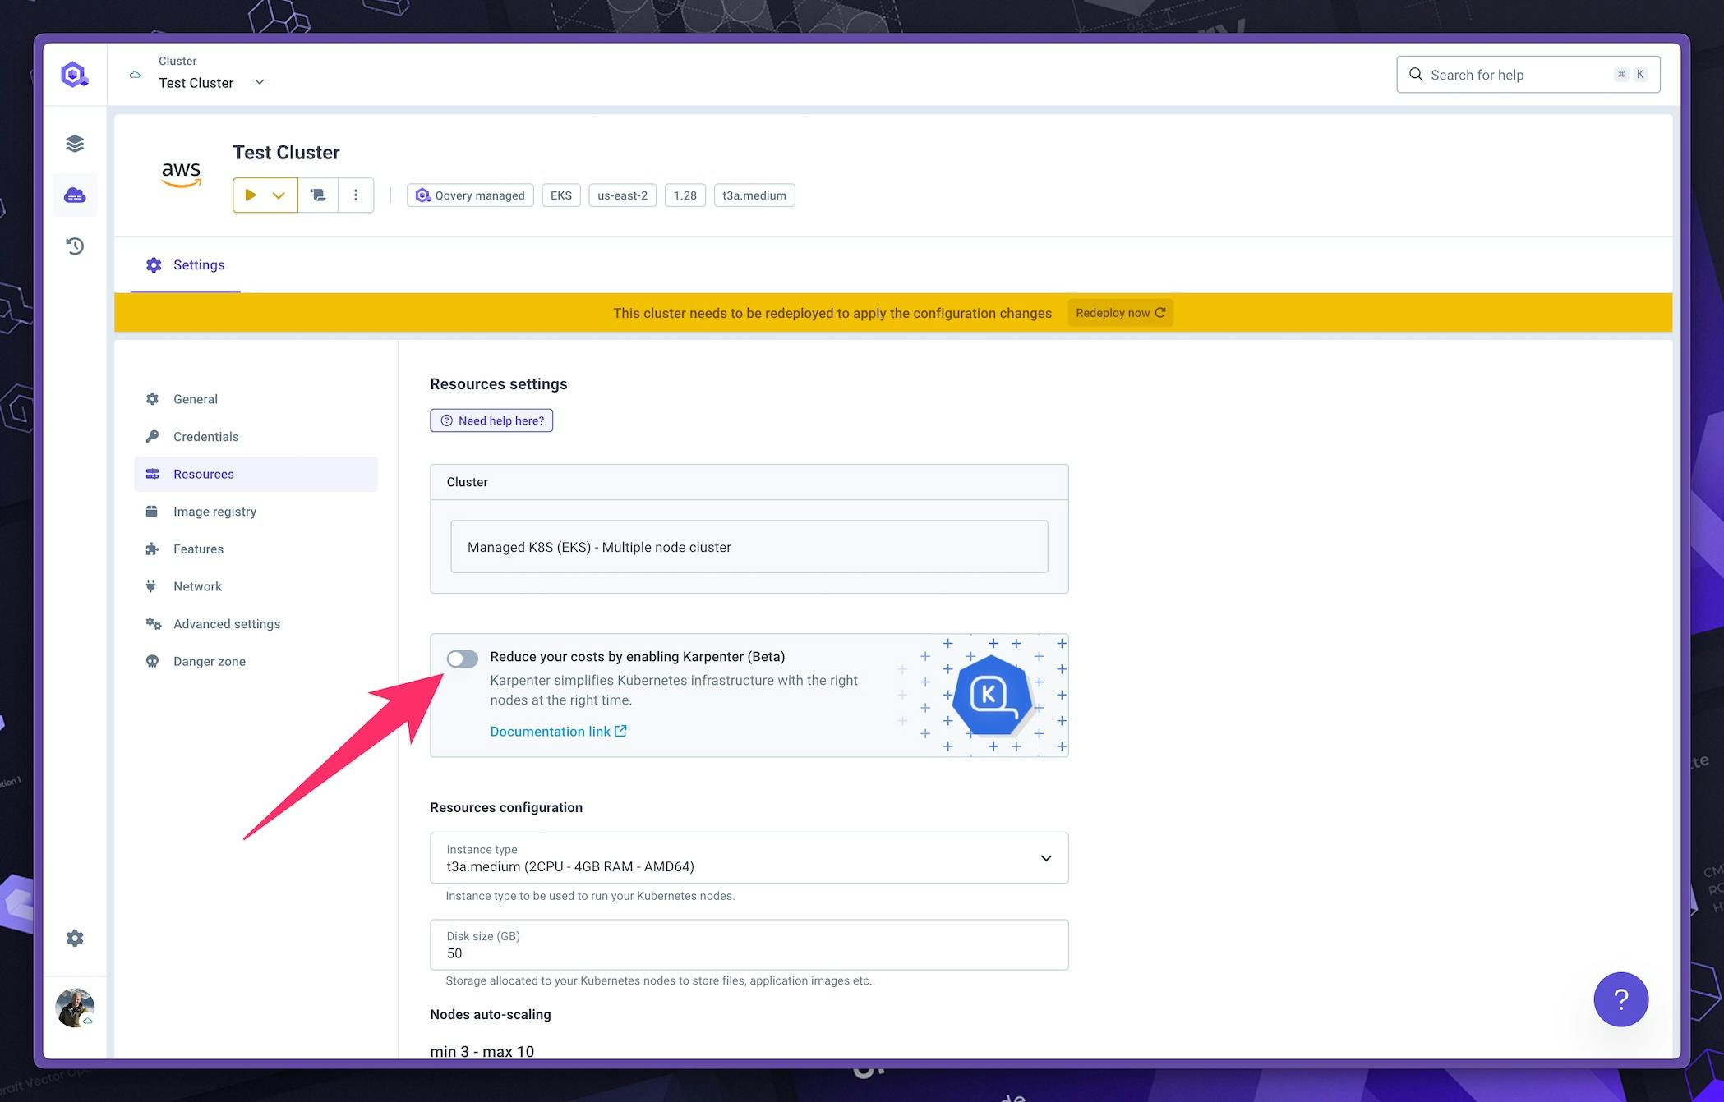Image resolution: width=1724 pixels, height=1102 pixels.
Task: Open General settings section
Action: point(256,399)
